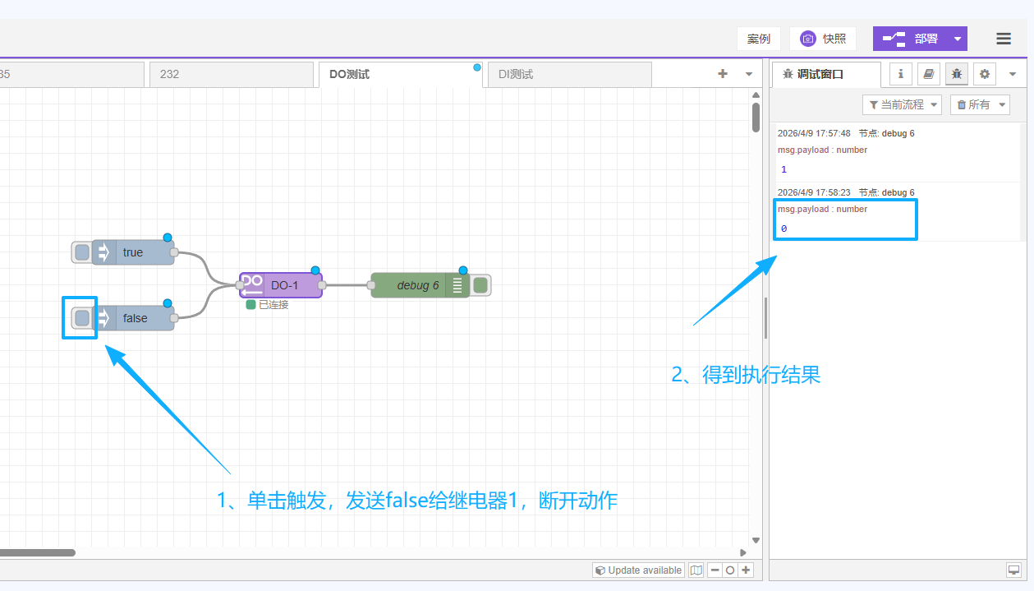This screenshot has width=1034, height=591.
Task: Zoom in the flow canvas
Action: point(746,570)
